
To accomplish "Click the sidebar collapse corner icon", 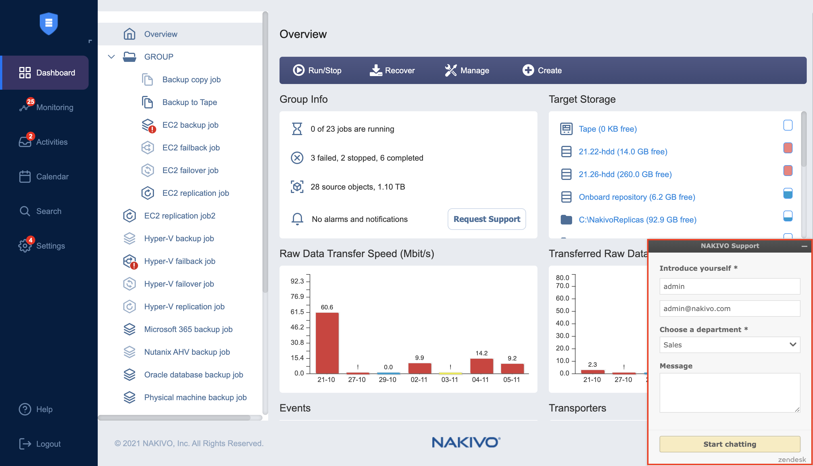I will (90, 41).
